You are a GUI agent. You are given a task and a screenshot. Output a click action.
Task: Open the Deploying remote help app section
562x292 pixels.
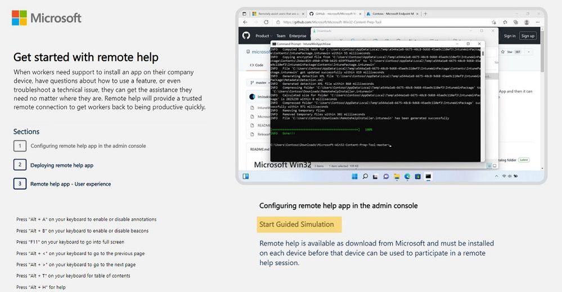(x=62, y=165)
